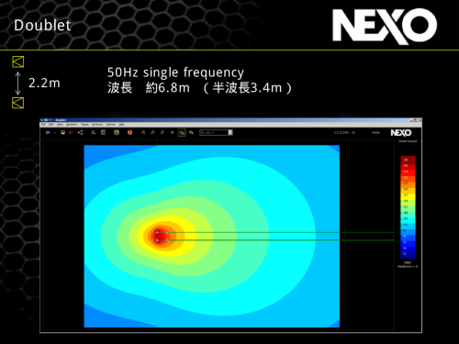Click the yellow speaker cabinet icon
Image resolution: width=459 pixels, height=344 pixels.
click(x=103, y=132)
